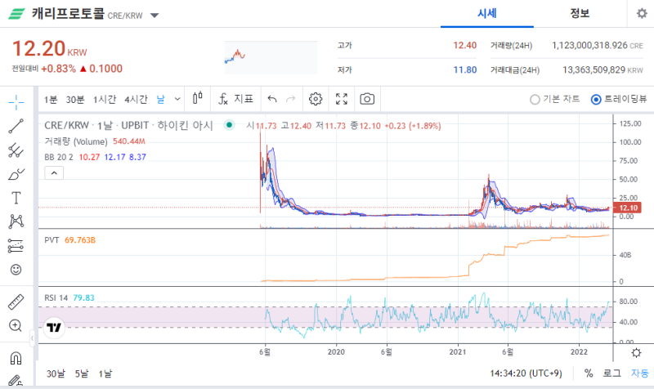Redo the chart action
Screen dimensions: 654x389
coord(291,99)
